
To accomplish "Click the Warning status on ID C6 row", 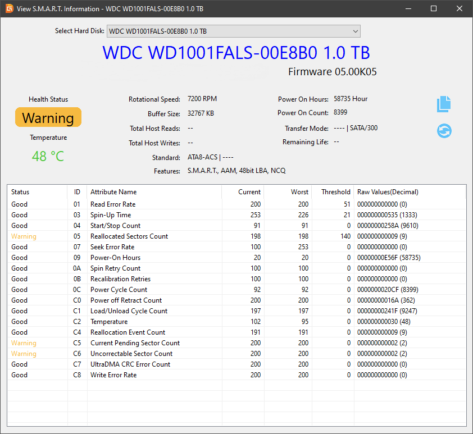I will click(x=24, y=354).
